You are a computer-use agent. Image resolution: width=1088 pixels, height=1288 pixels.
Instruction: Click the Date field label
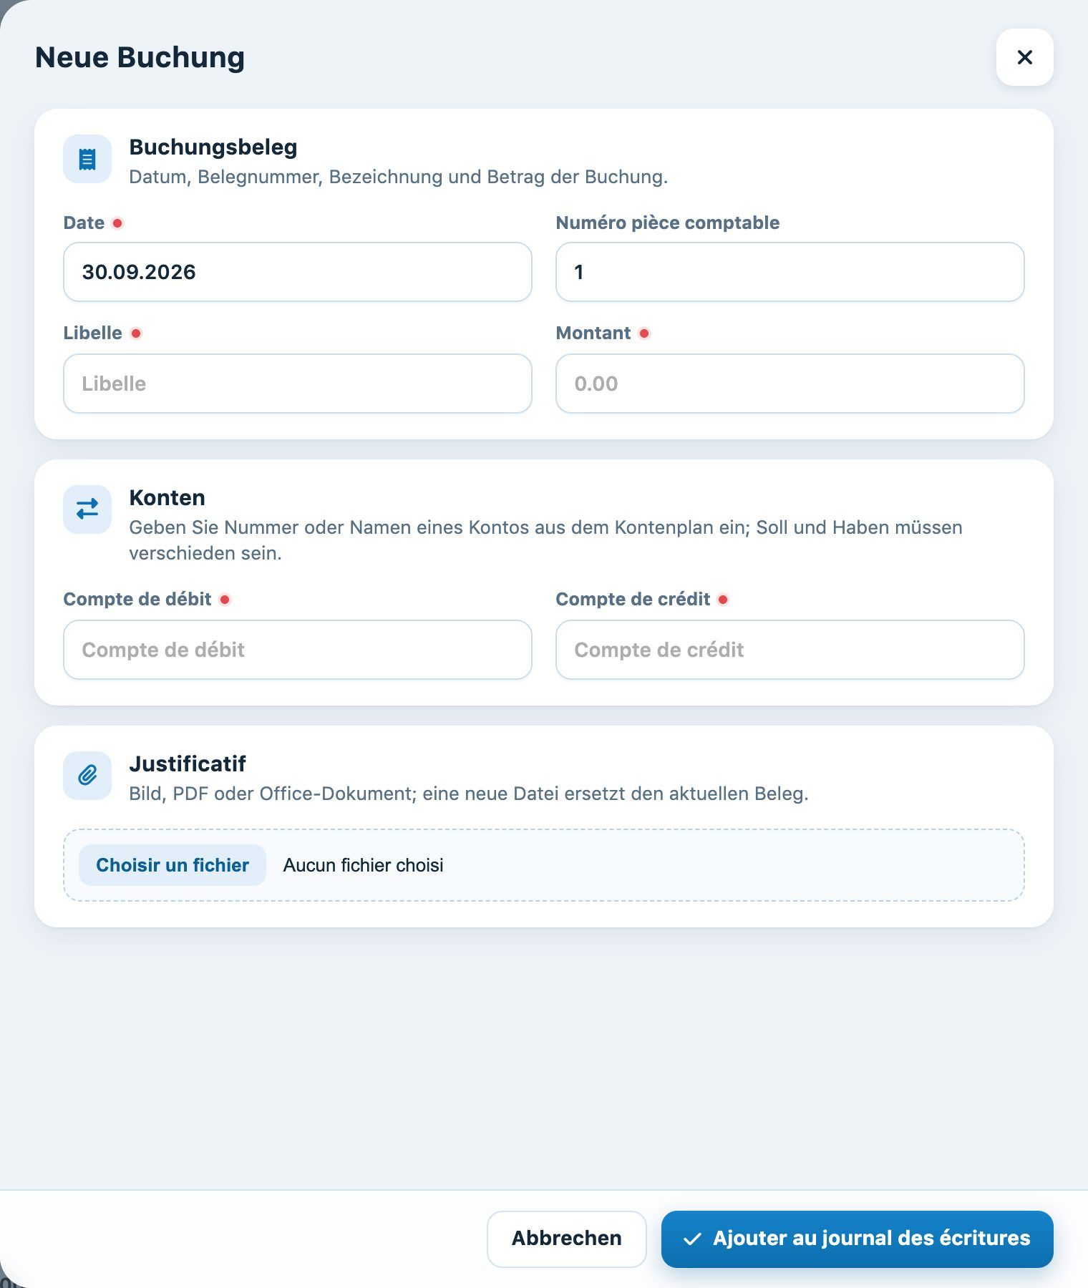pyautogui.click(x=84, y=223)
